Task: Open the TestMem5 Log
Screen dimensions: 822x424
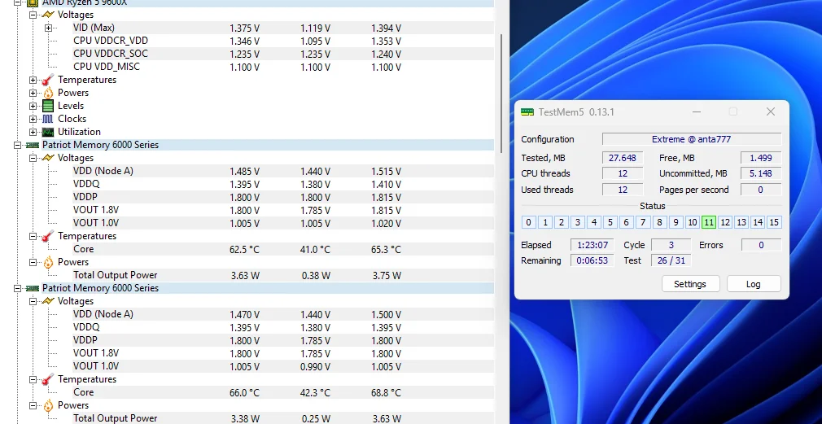Action: [x=753, y=284]
